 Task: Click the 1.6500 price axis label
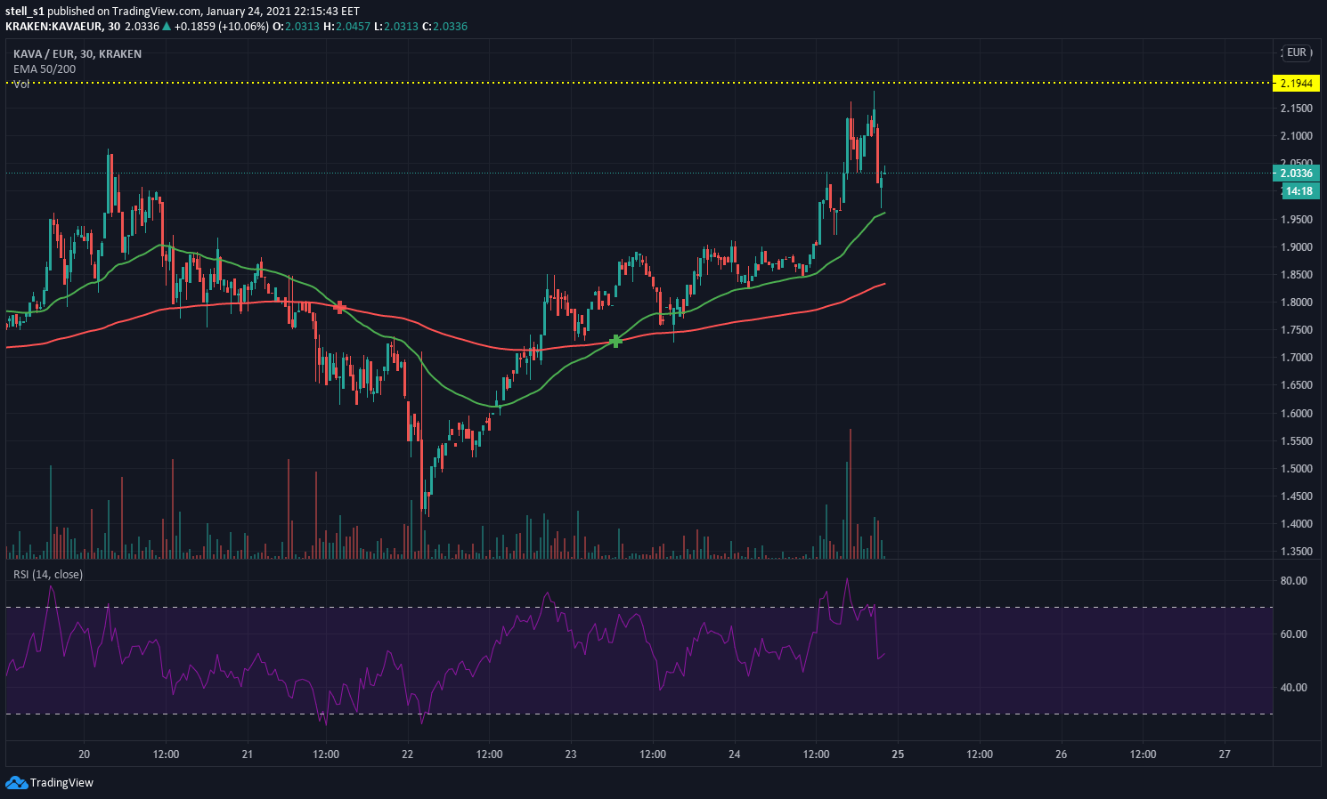pos(1296,385)
